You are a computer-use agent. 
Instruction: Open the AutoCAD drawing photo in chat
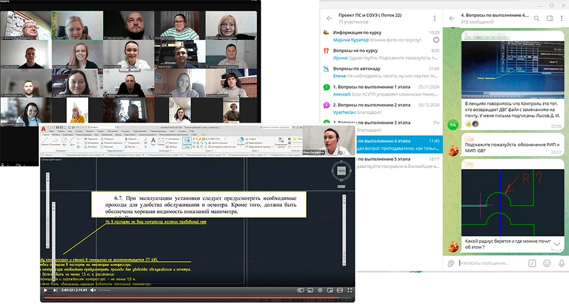pos(513,69)
